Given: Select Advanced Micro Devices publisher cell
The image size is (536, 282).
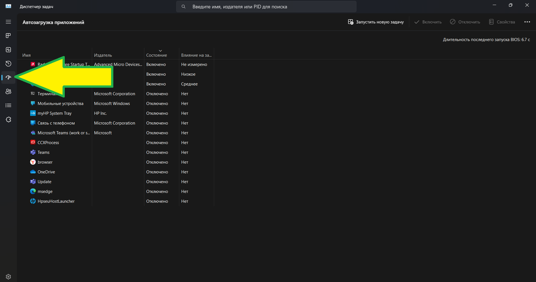Looking at the screenshot, I should click(117, 64).
